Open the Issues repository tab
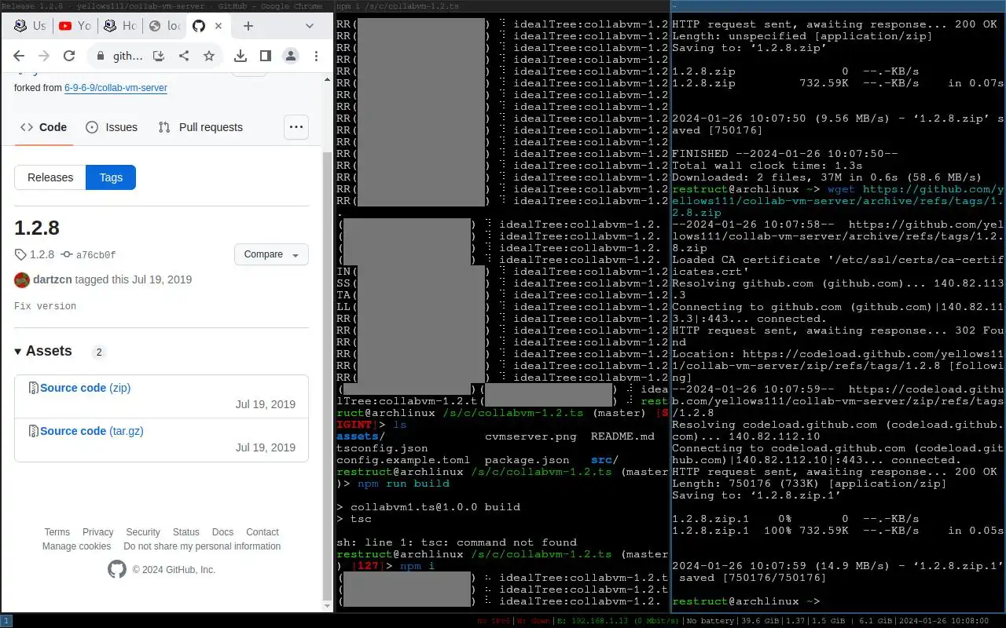The width and height of the screenshot is (1006, 628). (x=112, y=127)
